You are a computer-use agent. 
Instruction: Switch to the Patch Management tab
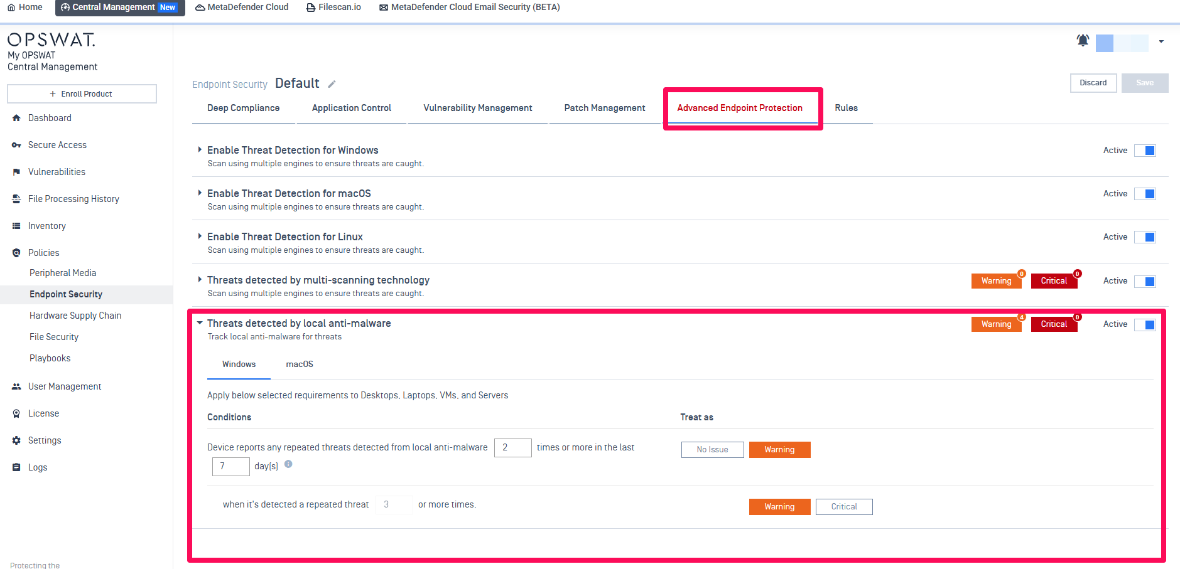pyautogui.click(x=604, y=108)
